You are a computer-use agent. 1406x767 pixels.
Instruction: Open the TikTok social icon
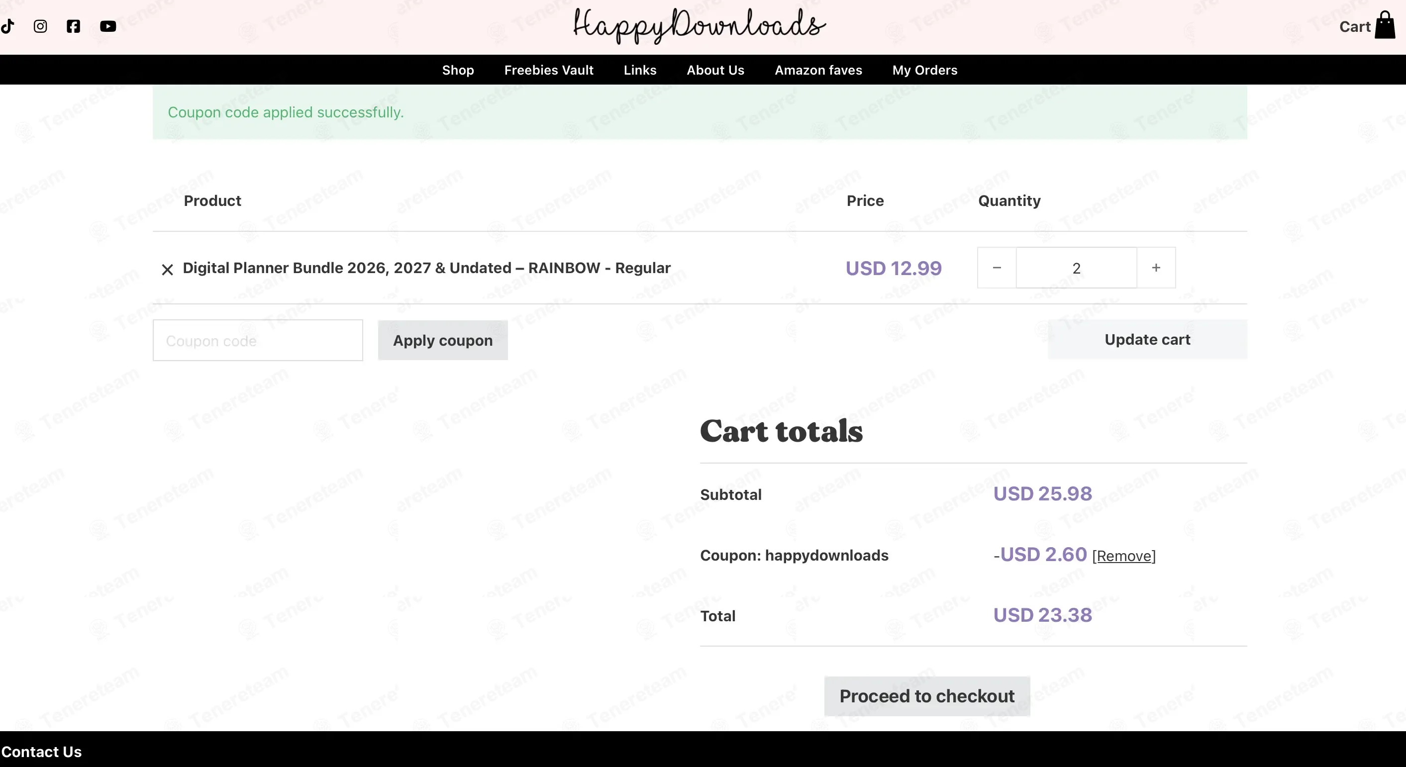(7, 26)
